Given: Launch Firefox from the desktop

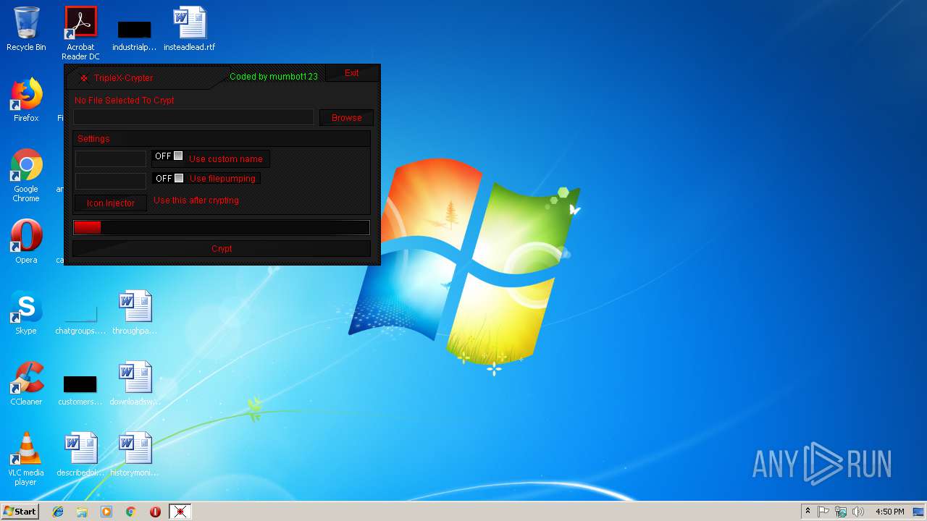Looking at the screenshot, I should [x=26, y=100].
